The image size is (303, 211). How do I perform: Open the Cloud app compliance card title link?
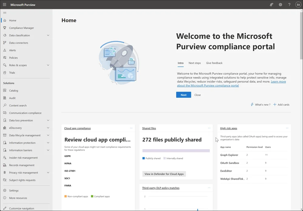click(77, 128)
